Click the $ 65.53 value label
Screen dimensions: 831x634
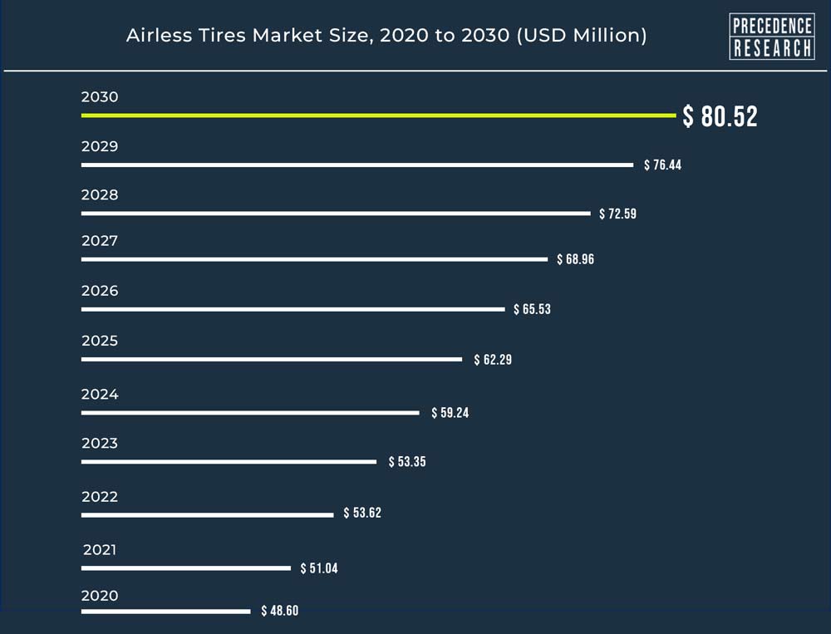pos(532,309)
